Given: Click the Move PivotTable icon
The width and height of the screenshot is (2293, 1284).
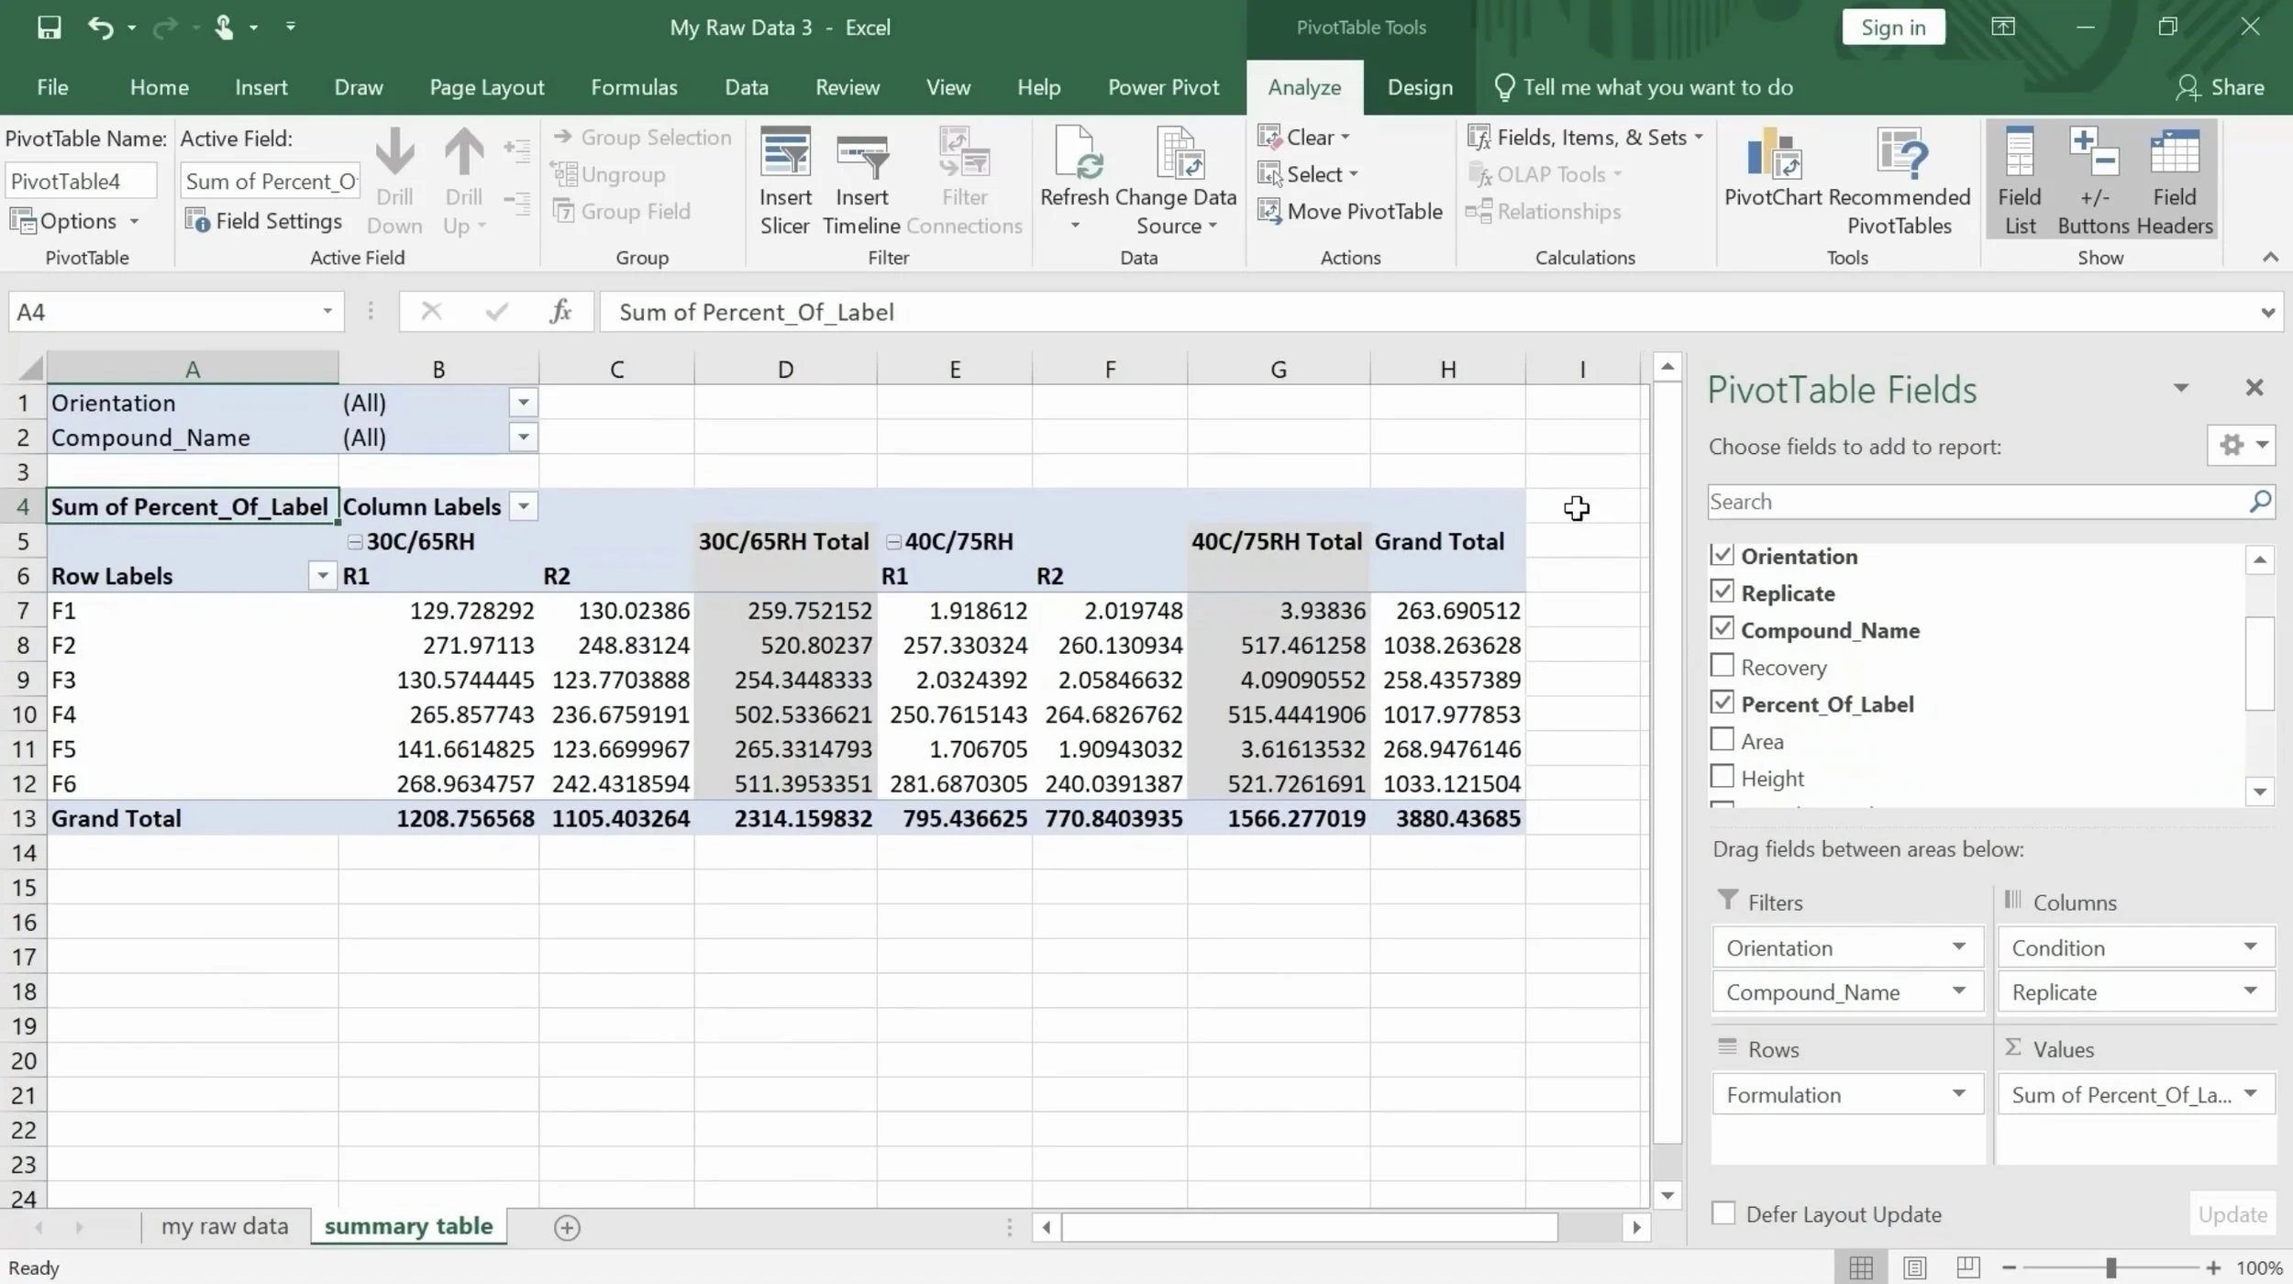Looking at the screenshot, I should [x=1269, y=212].
